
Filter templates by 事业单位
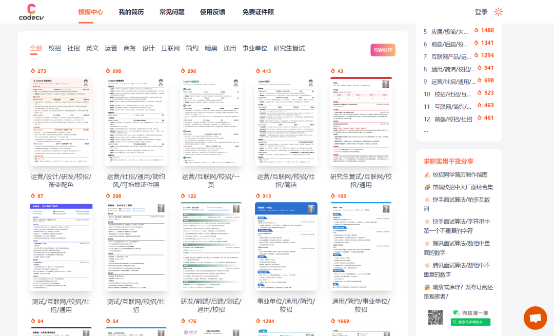pyautogui.click(x=255, y=48)
